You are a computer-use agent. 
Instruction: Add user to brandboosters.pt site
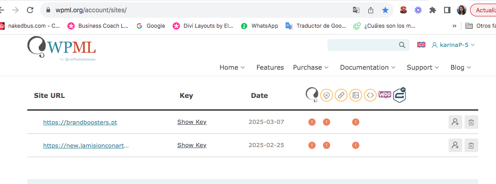[455, 122]
